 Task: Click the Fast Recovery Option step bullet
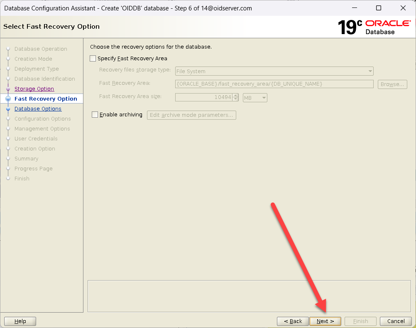(x=8, y=99)
